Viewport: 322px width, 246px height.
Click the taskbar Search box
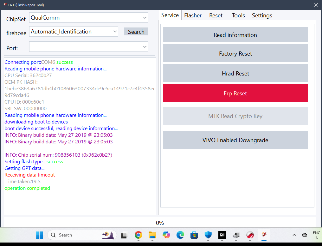pyautogui.click(x=82, y=235)
